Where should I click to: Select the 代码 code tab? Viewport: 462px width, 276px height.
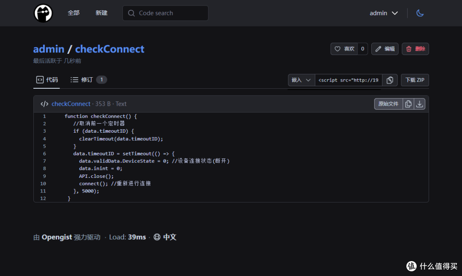tap(47, 80)
